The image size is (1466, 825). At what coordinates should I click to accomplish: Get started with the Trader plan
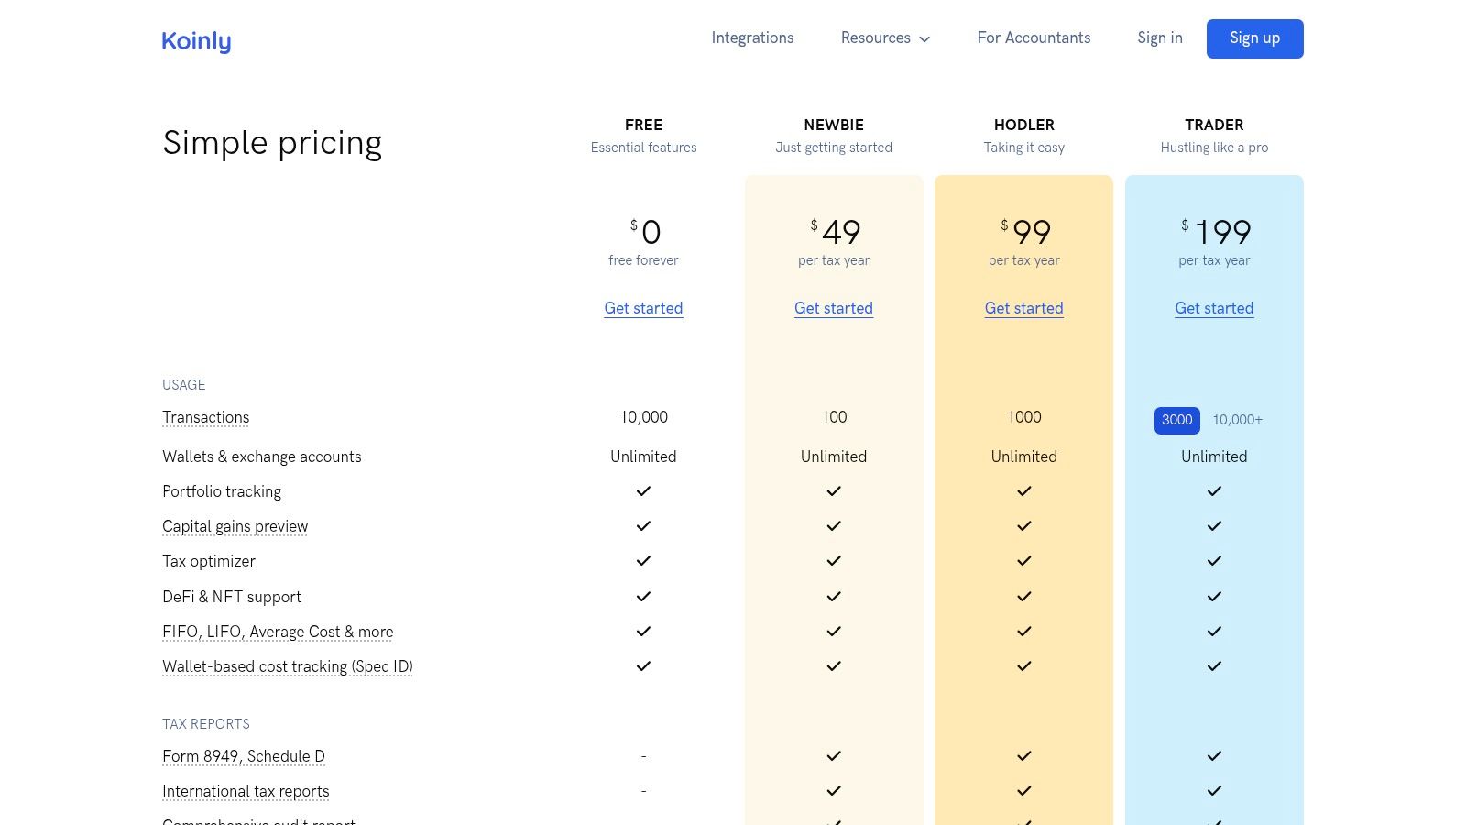click(1214, 308)
